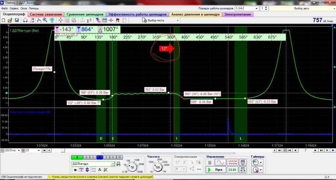Screen dimensions: 336x180
Task: Click the overlapping waveforms display icon
Action: coord(74,20)
